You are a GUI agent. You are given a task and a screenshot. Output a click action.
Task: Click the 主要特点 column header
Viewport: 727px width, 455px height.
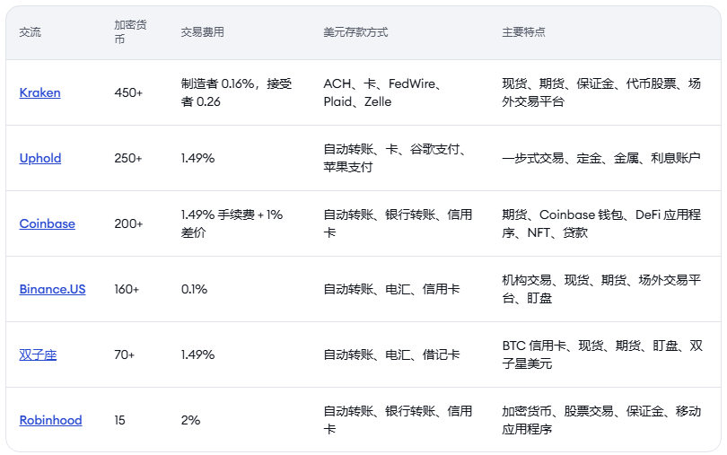coord(523,32)
